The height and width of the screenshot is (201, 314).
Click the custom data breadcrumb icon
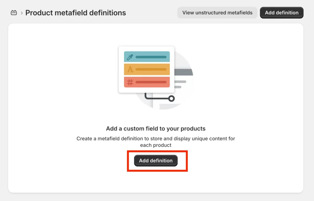(13, 13)
